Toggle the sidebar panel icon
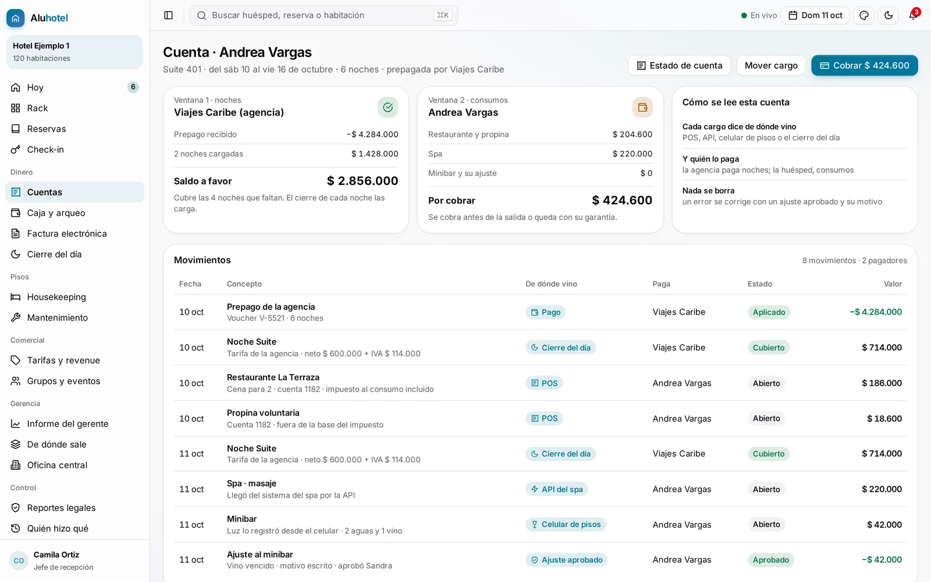Screen dimensions: 931x582 [x=169, y=16]
